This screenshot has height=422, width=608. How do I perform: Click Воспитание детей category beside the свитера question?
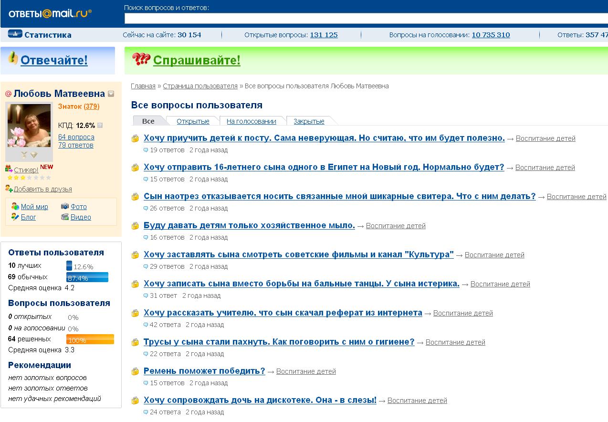pos(577,197)
